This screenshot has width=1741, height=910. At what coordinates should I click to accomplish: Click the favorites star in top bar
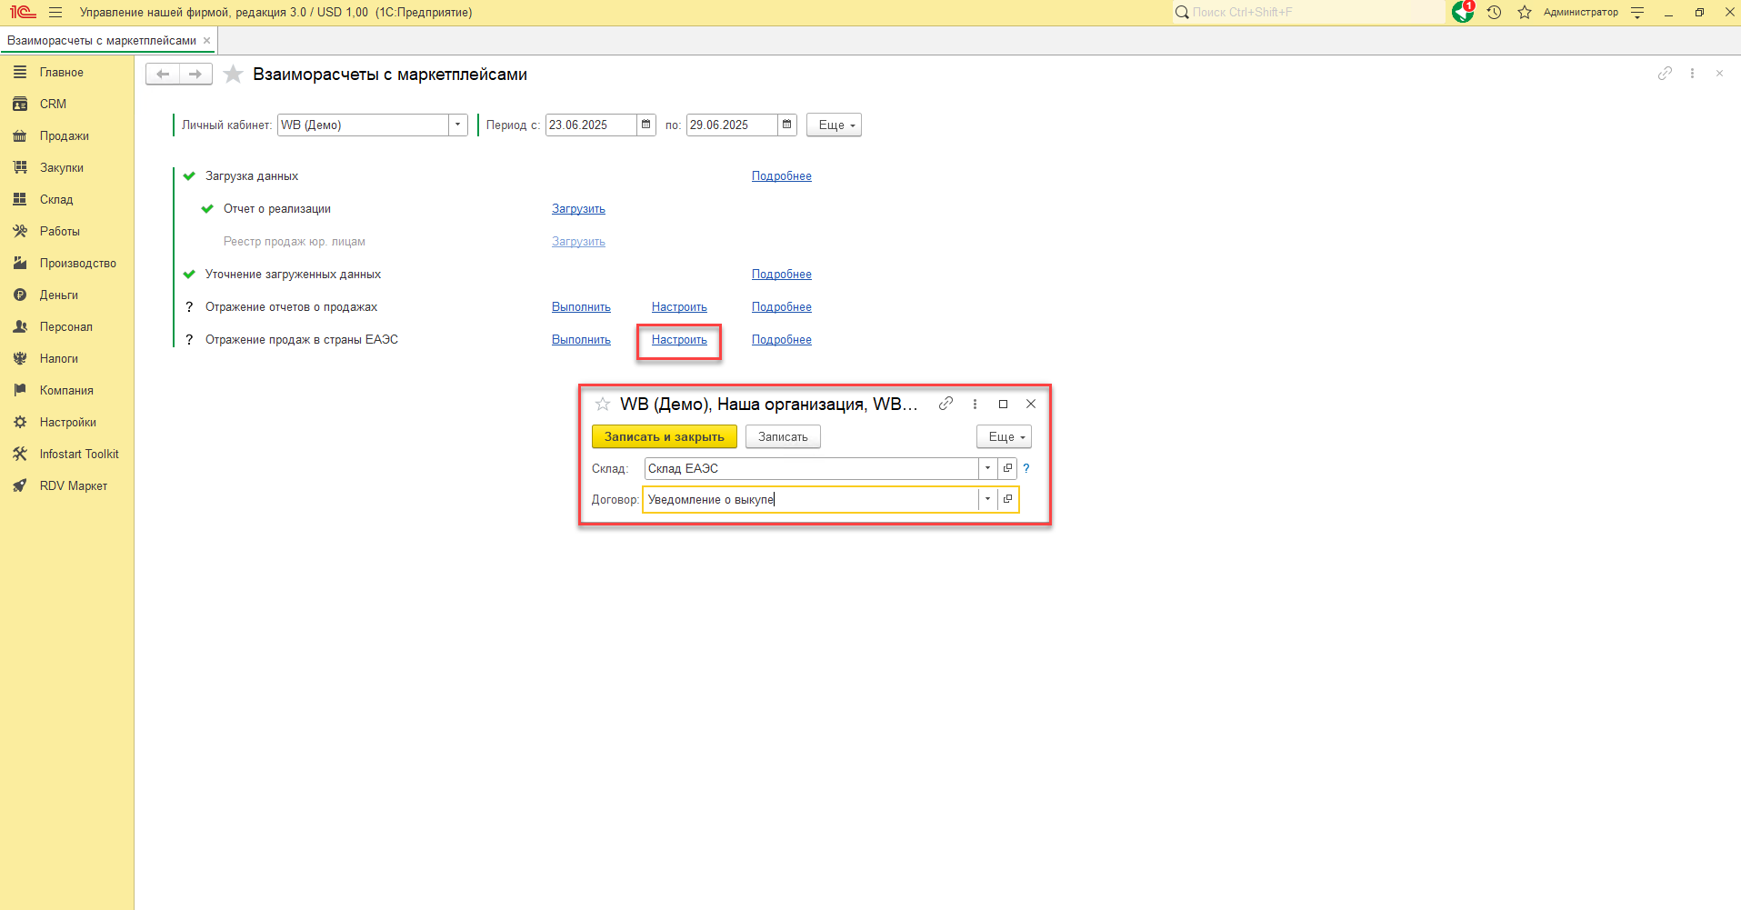(1525, 12)
